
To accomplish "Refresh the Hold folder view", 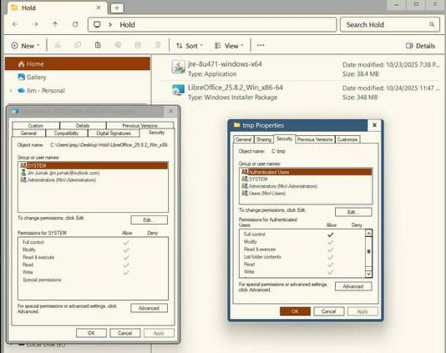I will coord(75,24).
